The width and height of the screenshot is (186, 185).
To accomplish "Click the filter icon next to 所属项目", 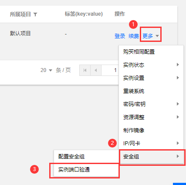I will coord(35,14).
